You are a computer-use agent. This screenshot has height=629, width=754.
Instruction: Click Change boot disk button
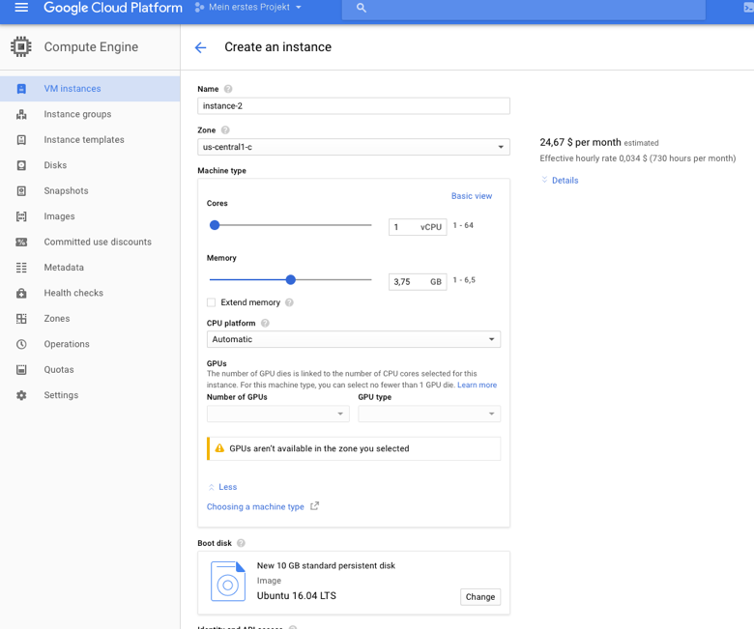pyautogui.click(x=479, y=597)
